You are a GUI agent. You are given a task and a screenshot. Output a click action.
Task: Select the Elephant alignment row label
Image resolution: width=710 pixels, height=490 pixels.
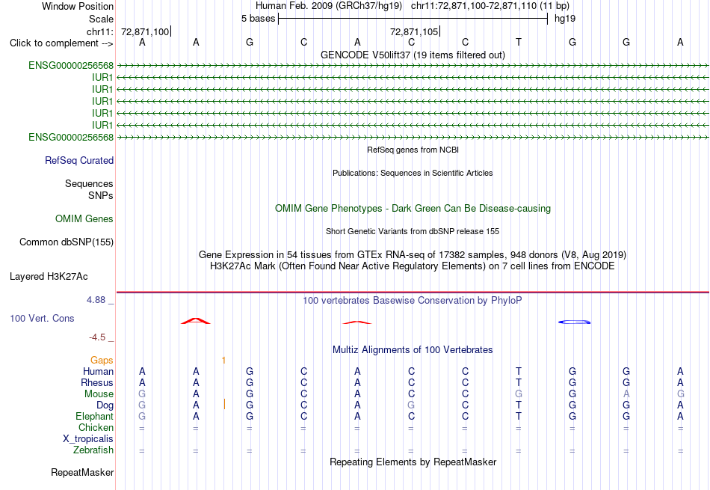95,416
